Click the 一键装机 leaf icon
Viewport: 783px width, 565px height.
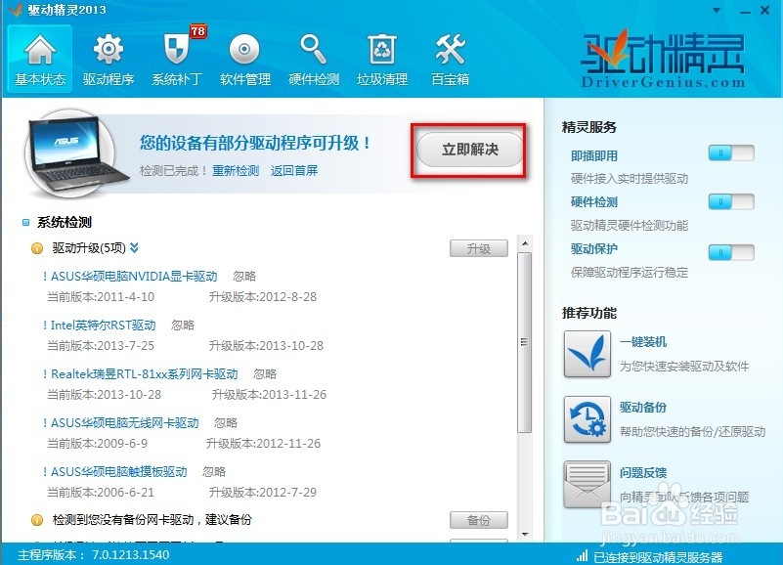pyautogui.click(x=587, y=354)
